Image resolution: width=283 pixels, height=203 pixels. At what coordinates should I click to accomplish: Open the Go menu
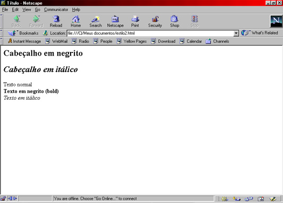pyautogui.click(x=38, y=10)
